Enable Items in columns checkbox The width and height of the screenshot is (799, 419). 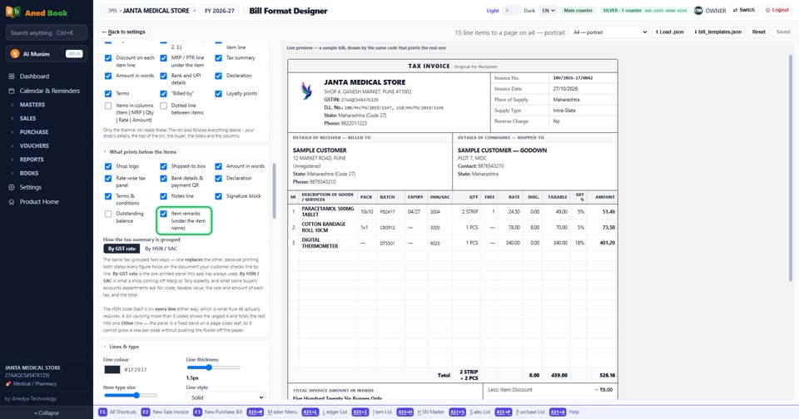[x=108, y=106]
